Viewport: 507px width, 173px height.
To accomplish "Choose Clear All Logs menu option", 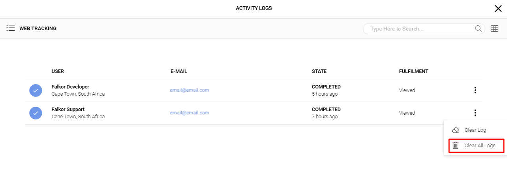I will pos(480,146).
